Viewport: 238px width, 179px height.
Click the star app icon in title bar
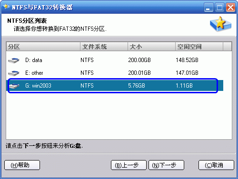6,7
